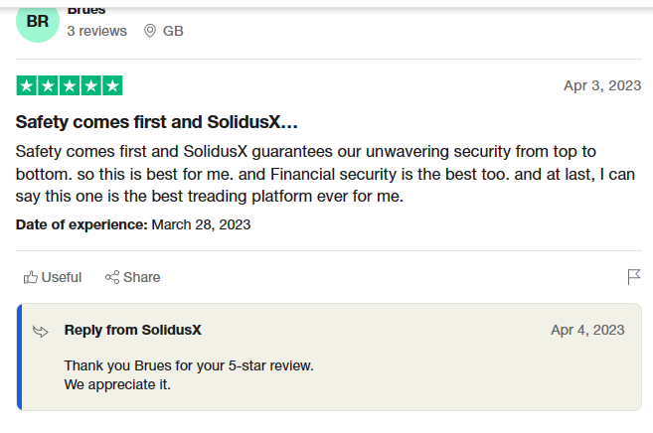Flag this review with the flag icon
Viewport: 653px width, 433px height.
(x=634, y=276)
